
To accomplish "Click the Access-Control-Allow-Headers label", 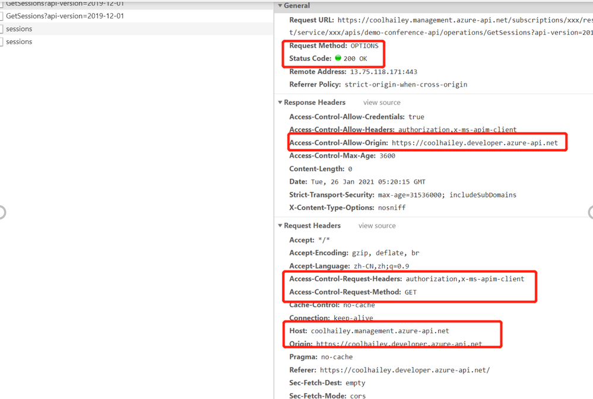I will (342, 130).
